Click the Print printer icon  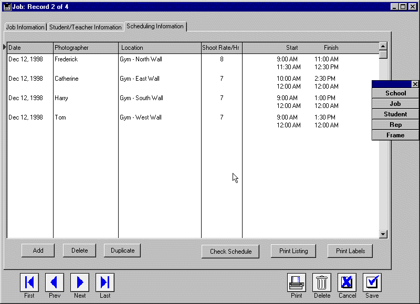(297, 283)
